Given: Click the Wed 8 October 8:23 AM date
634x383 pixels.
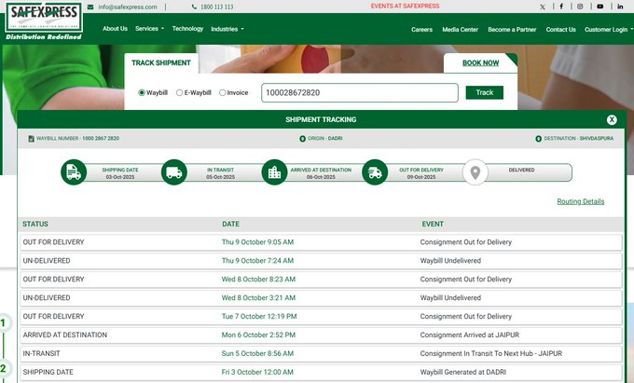Looking at the screenshot, I should [258, 280].
